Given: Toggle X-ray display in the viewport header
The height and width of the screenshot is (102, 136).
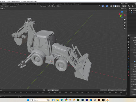Looking at the screenshot, I should [111, 6].
